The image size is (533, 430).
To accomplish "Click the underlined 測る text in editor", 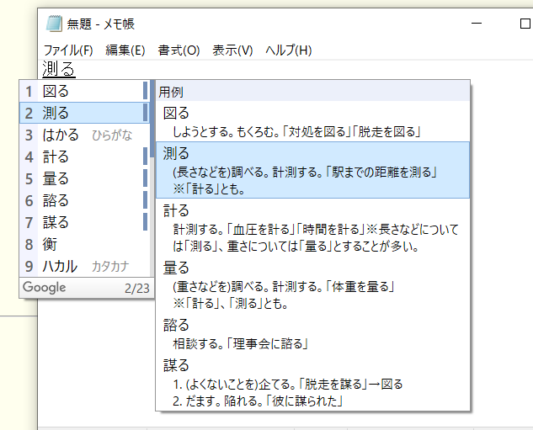I will pyautogui.click(x=58, y=69).
